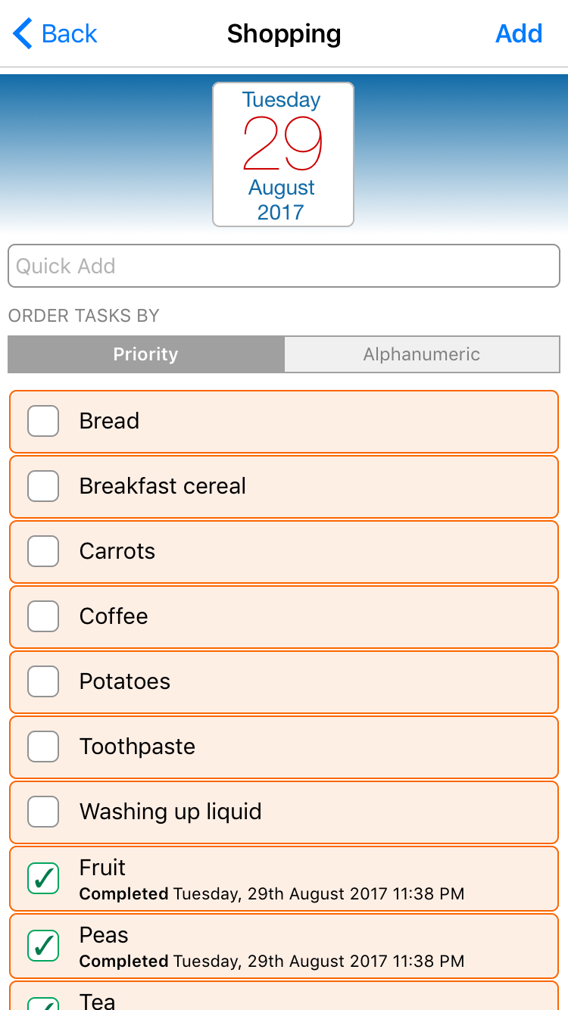Untick the completed Peas checkmark
568x1010 pixels.
pos(43,945)
